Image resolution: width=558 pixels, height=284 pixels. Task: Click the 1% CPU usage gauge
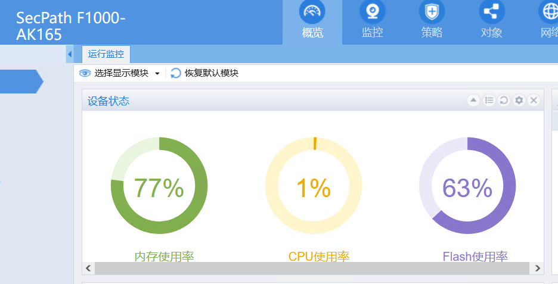point(314,186)
